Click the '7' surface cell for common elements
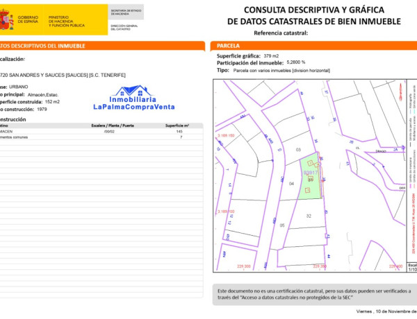The height and width of the screenshot is (319, 417). pos(181,137)
